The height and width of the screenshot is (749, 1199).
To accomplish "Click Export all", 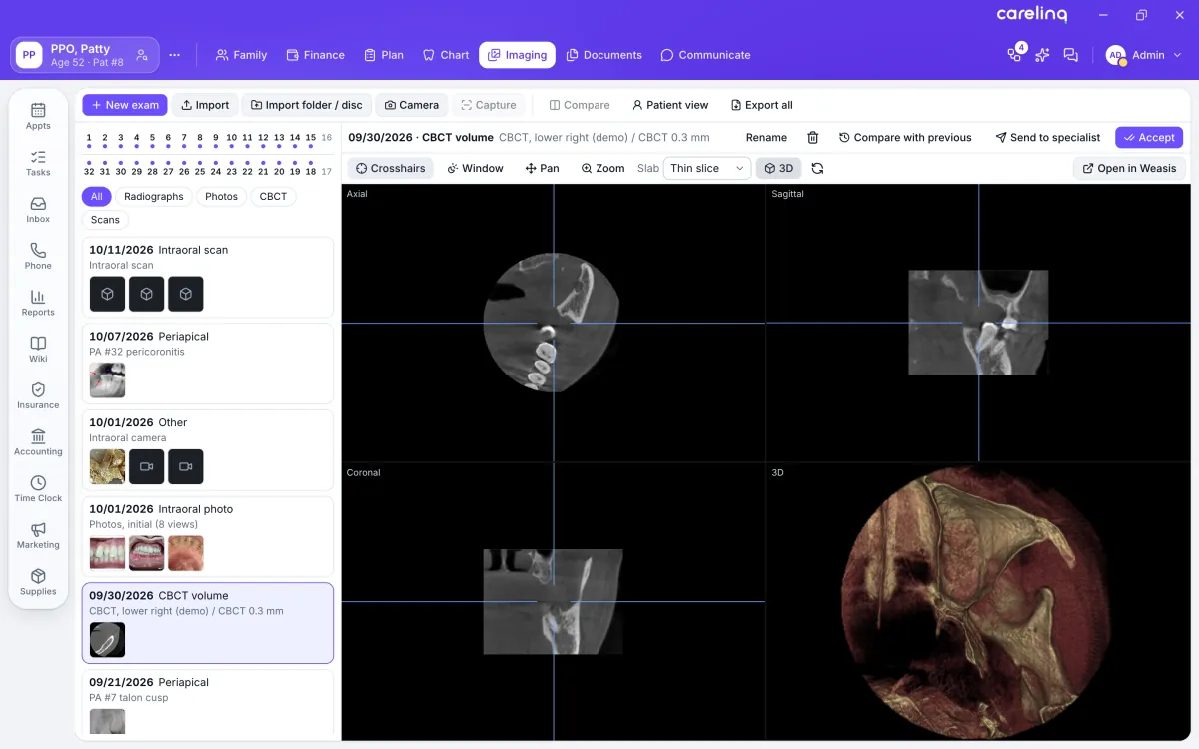I will (761, 105).
